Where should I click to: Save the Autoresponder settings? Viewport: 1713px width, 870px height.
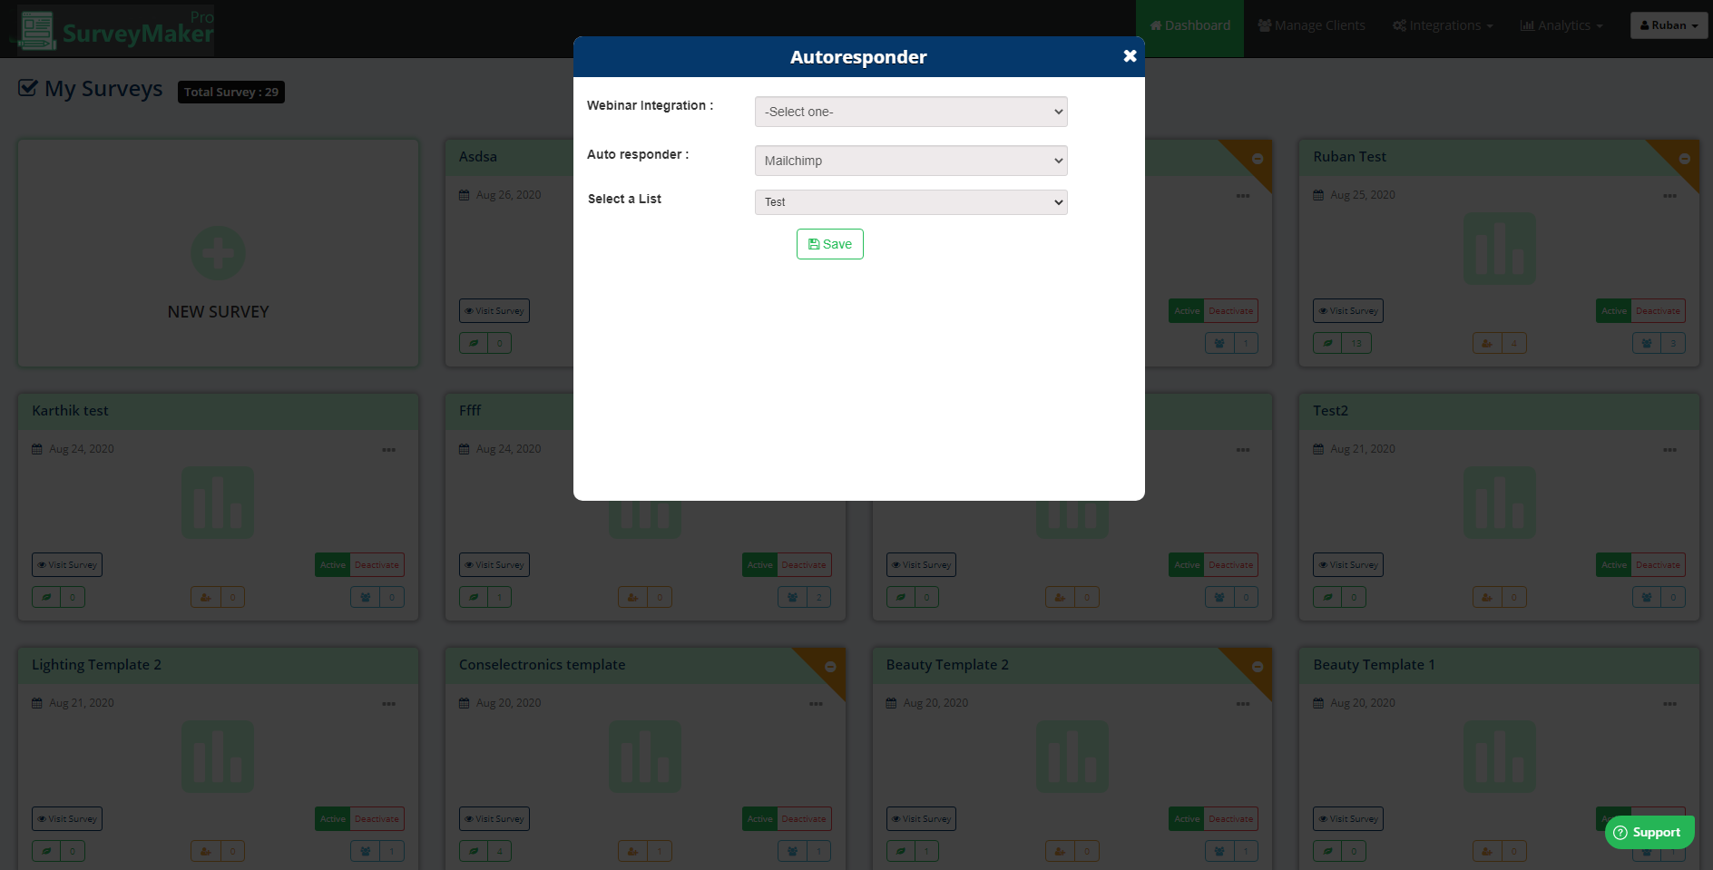point(829,244)
